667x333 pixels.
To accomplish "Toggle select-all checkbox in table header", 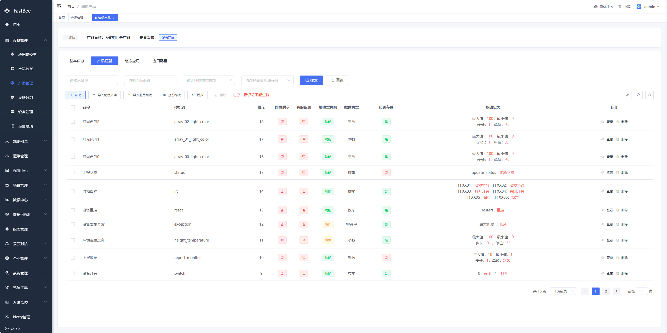I will (73, 107).
